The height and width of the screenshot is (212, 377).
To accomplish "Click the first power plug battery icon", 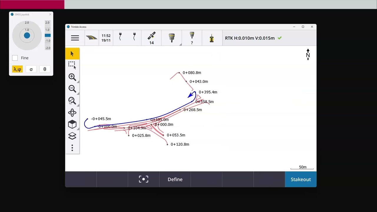I will tap(120, 37).
